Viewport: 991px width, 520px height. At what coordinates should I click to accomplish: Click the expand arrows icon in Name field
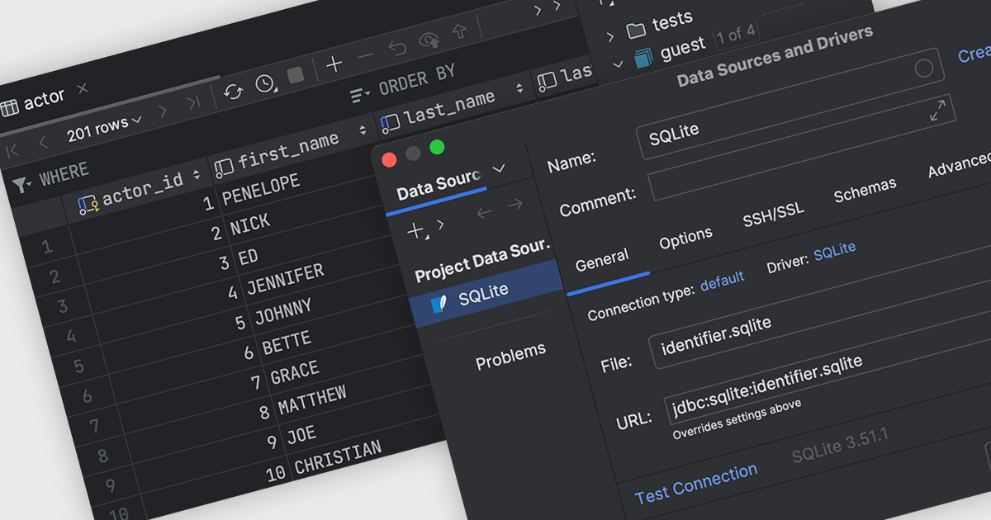tap(938, 111)
